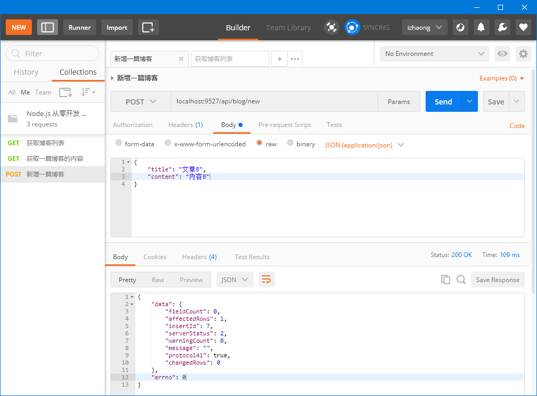The width and height of the screenshot is (537, 396).
Task: Open the izhaong account dropdown
Action: tap(425, 27)
